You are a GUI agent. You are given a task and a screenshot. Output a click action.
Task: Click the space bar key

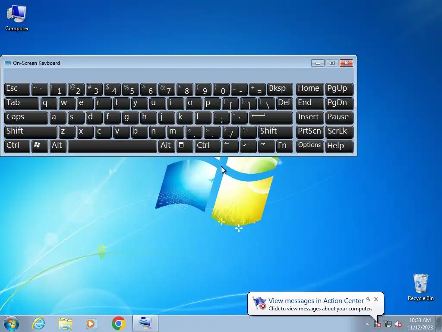click(x=112, y=146)
